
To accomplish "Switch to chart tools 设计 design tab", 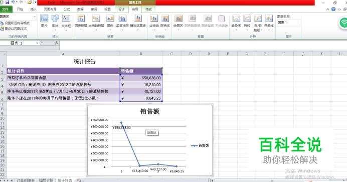I will pos(121,10).
